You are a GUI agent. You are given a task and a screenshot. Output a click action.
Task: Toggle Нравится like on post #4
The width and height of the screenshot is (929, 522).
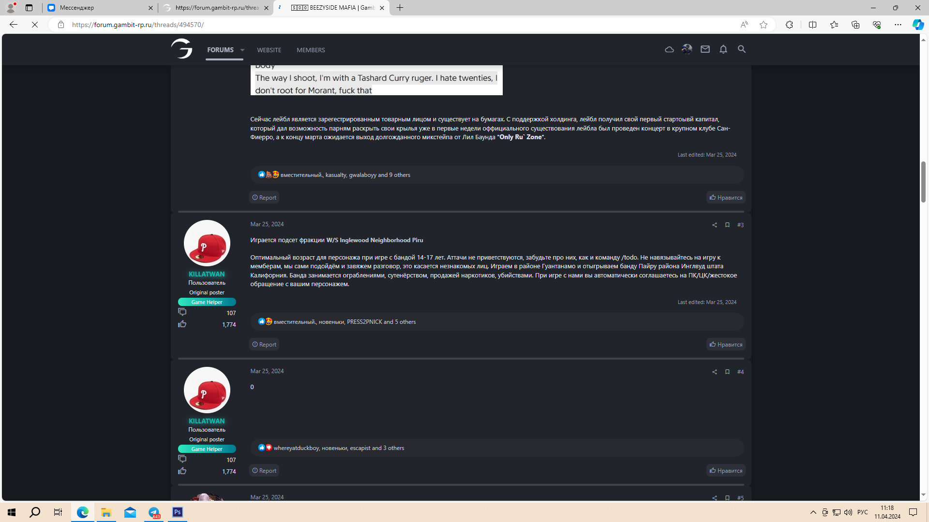[726, 470]
